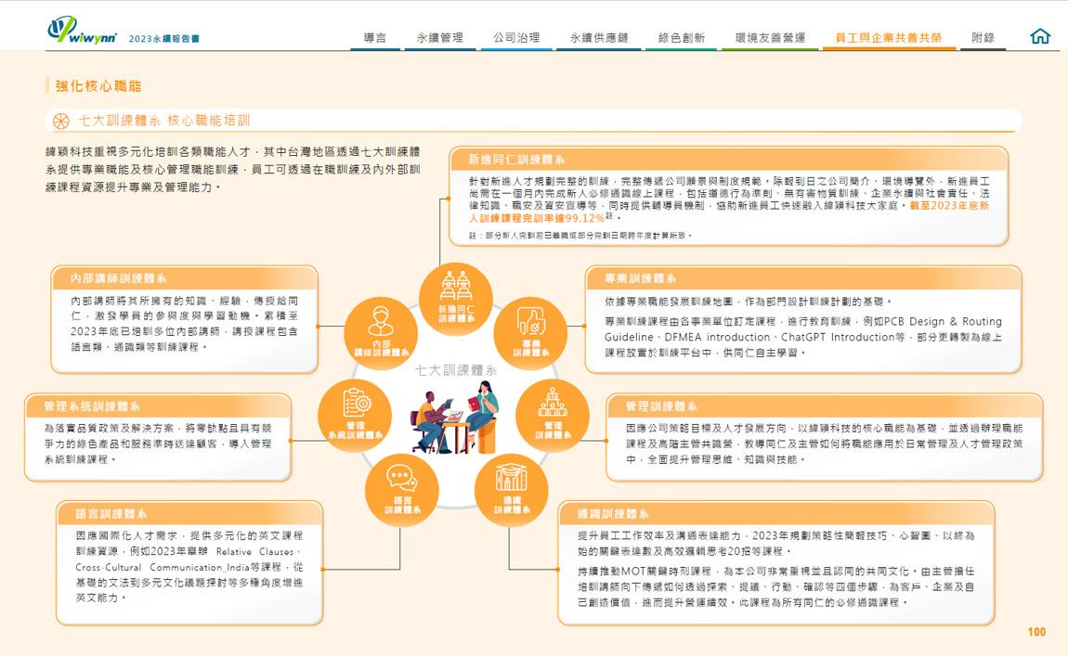Open the 導言 navigation tab
The height and width of the screenshot is (656, 1068).
[x=375, y=38]
